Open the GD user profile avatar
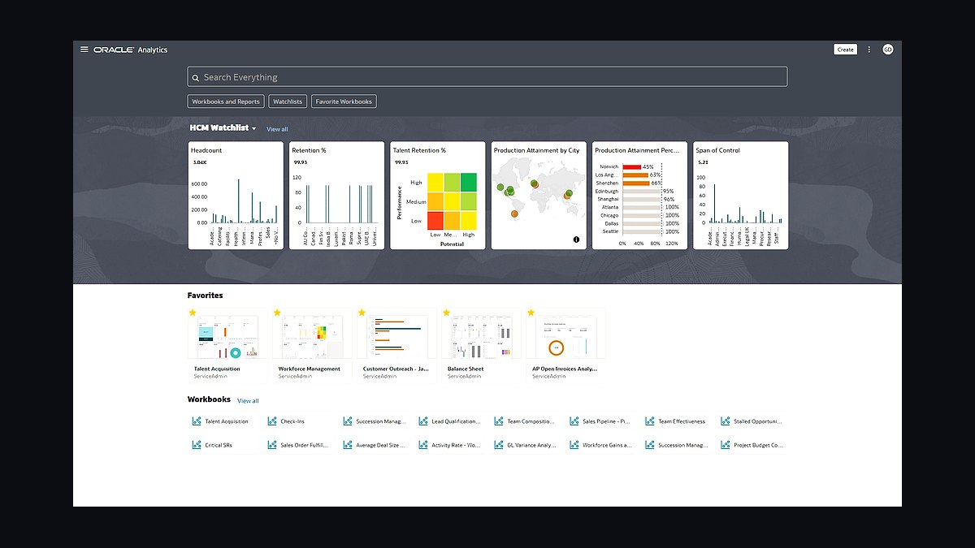The image size is (975, 548). coord(888,50)
